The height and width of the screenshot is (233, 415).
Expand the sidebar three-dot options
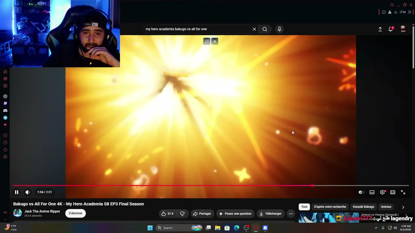pyautogui.click(x=5, y=219)
